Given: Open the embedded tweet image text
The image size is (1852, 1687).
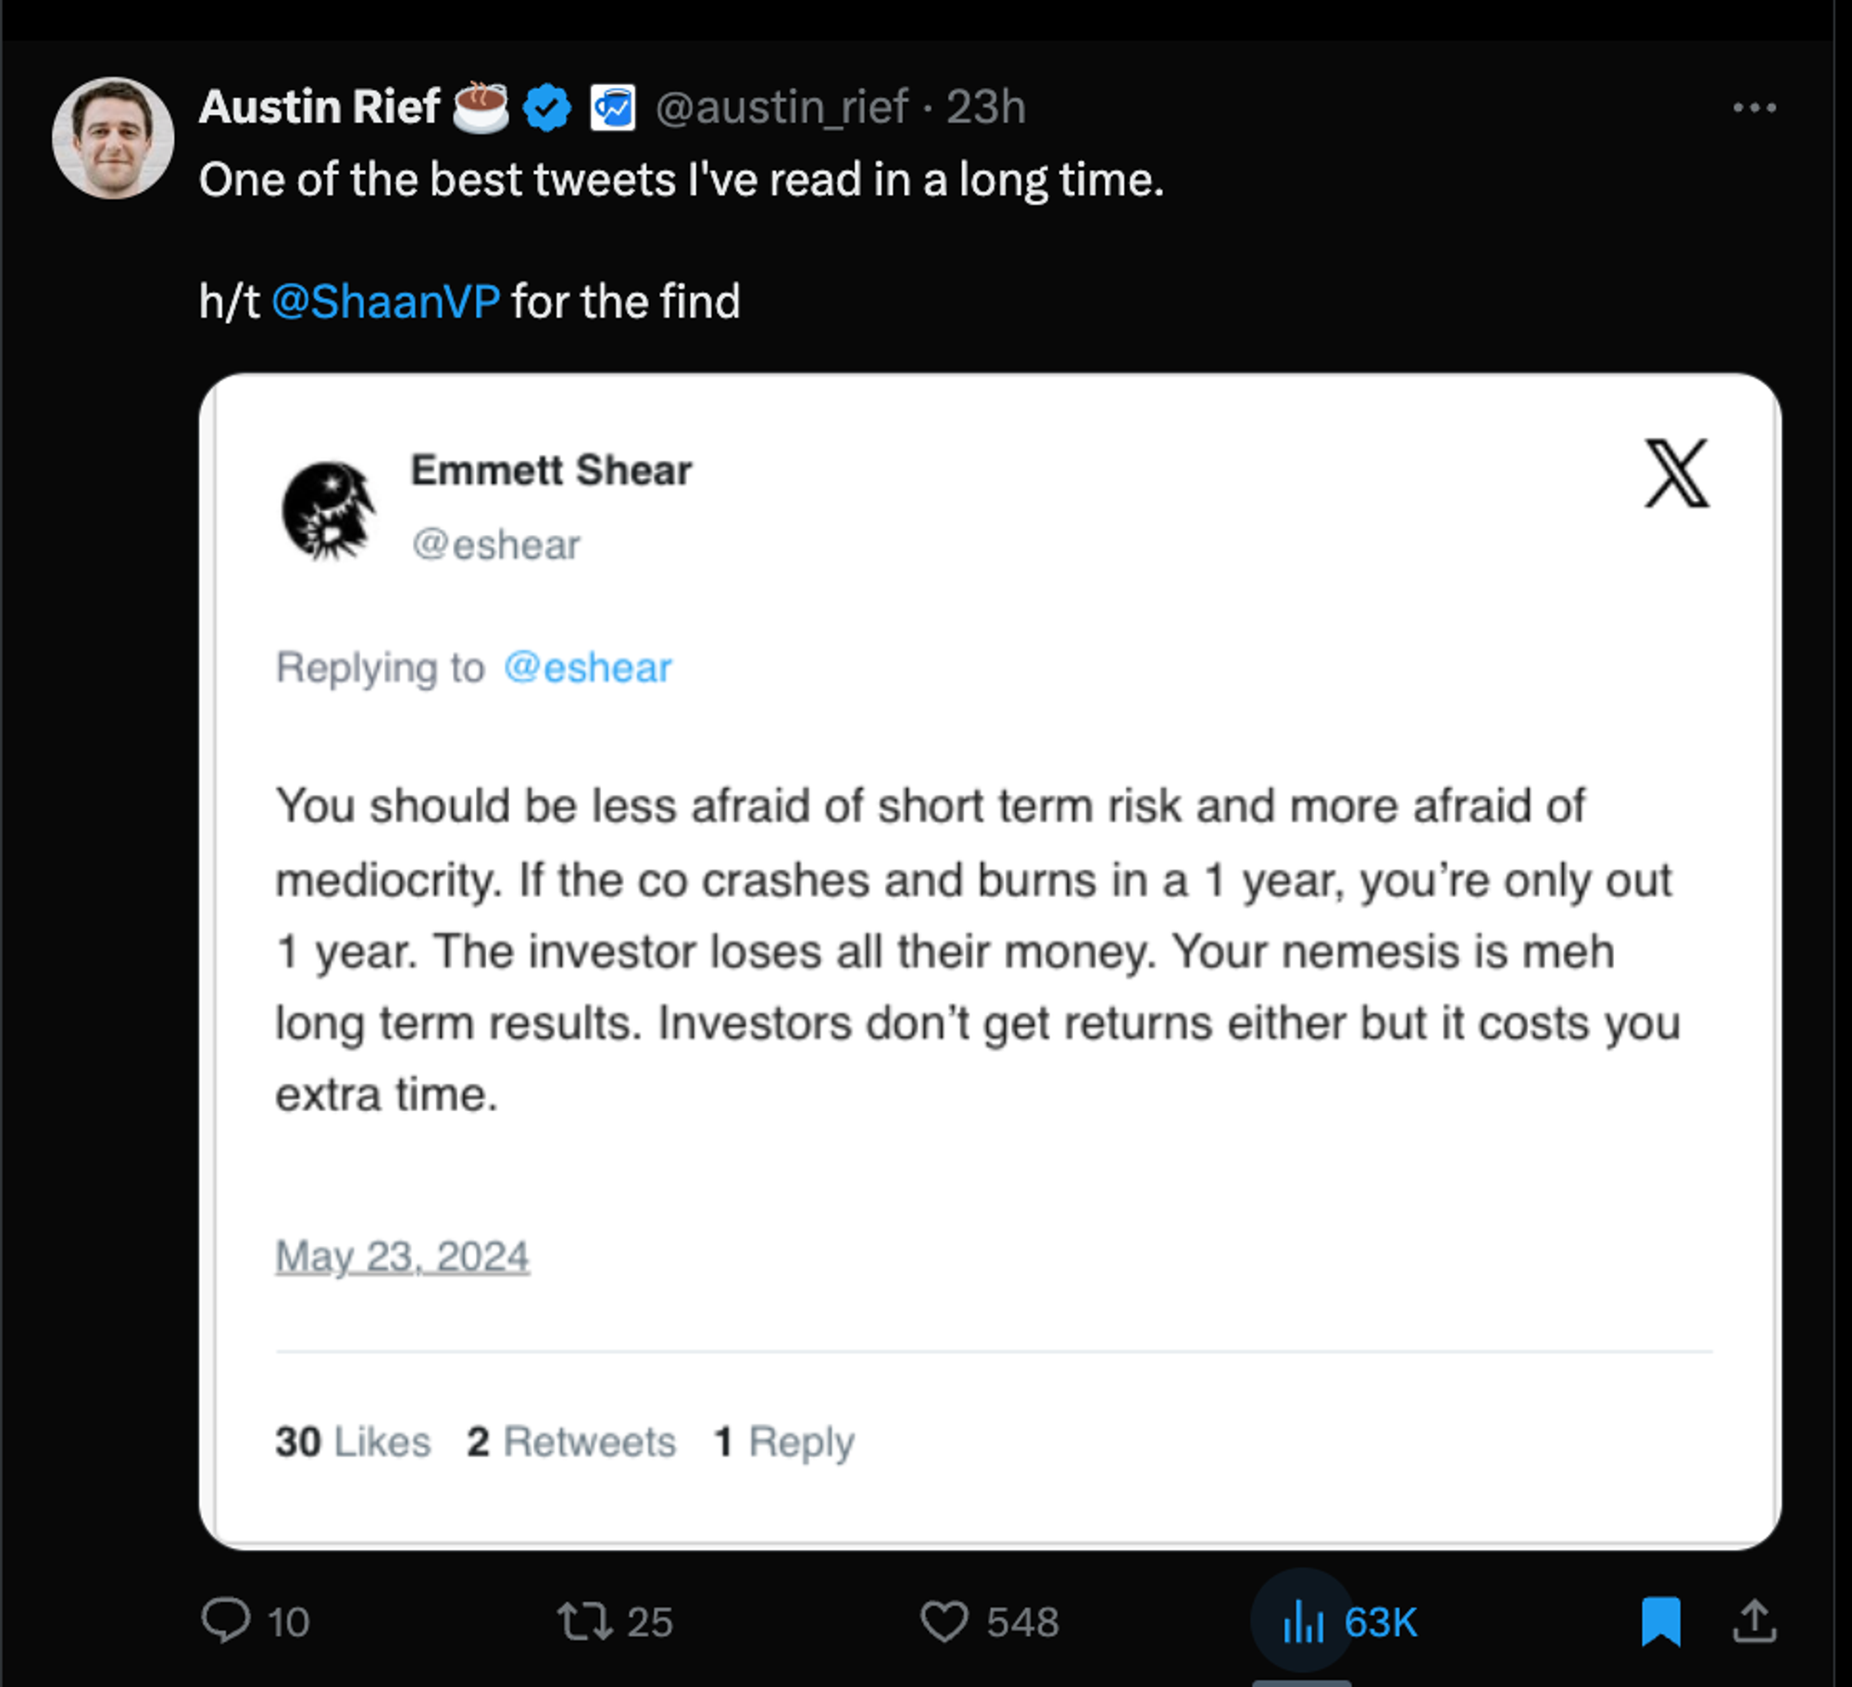Looking at the screenshot, I should coord(990,961).
